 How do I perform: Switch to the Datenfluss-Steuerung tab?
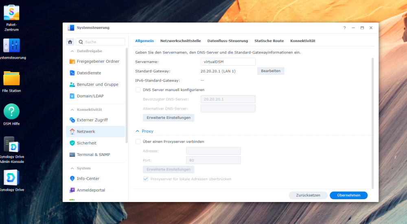[228, 41]
